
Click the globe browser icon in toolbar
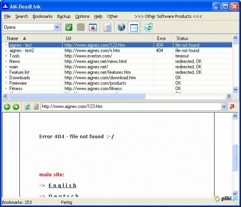pyautogui.click(x=121, y=27)
